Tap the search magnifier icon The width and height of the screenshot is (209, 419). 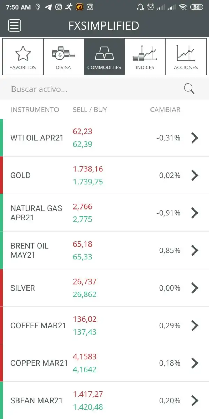(189, 89)
